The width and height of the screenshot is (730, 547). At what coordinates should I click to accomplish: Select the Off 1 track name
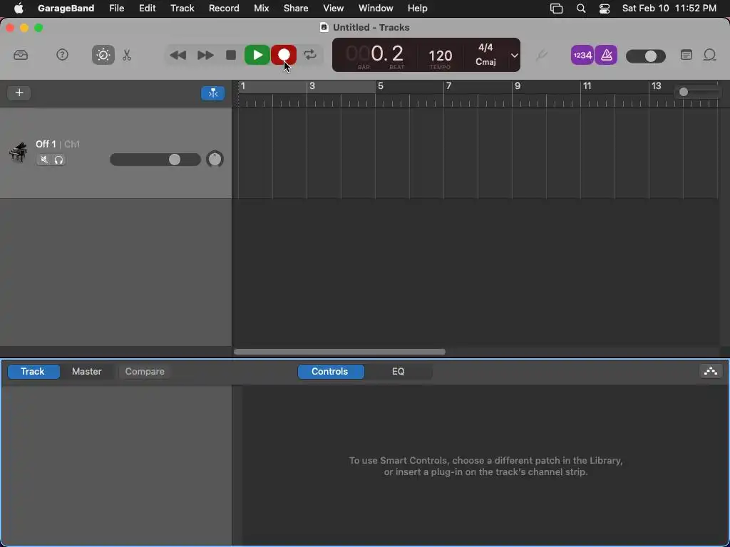click(46, 144)
